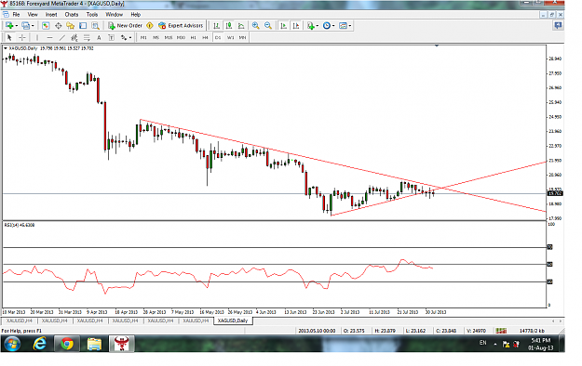The height and width of the screenshot is (366, 582).
Task: Switch timeframe to M15
Action: (x=169, y=37)
